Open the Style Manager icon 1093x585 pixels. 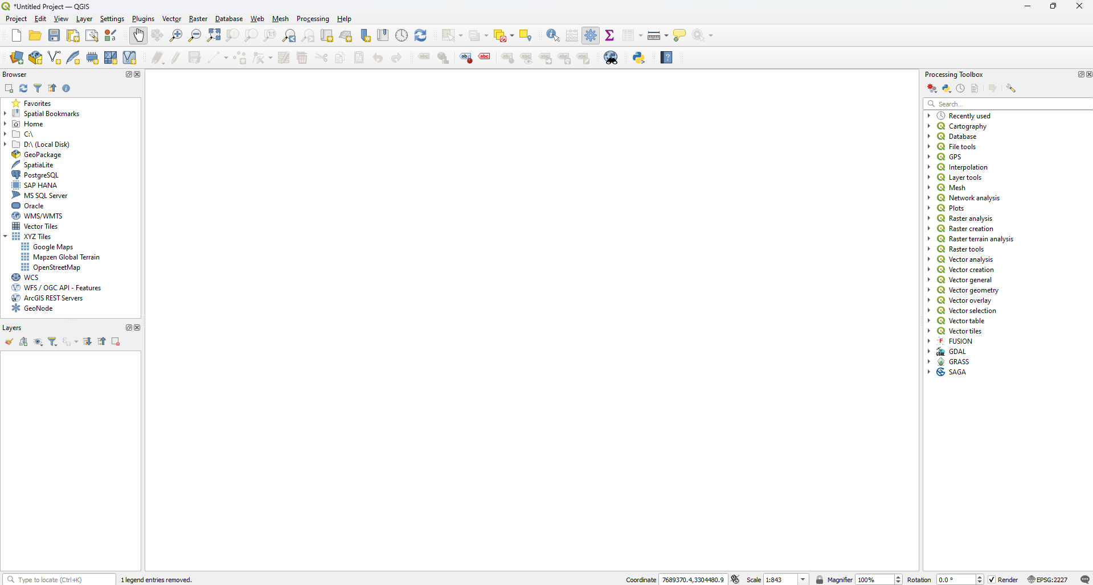(x=111, y=35)
